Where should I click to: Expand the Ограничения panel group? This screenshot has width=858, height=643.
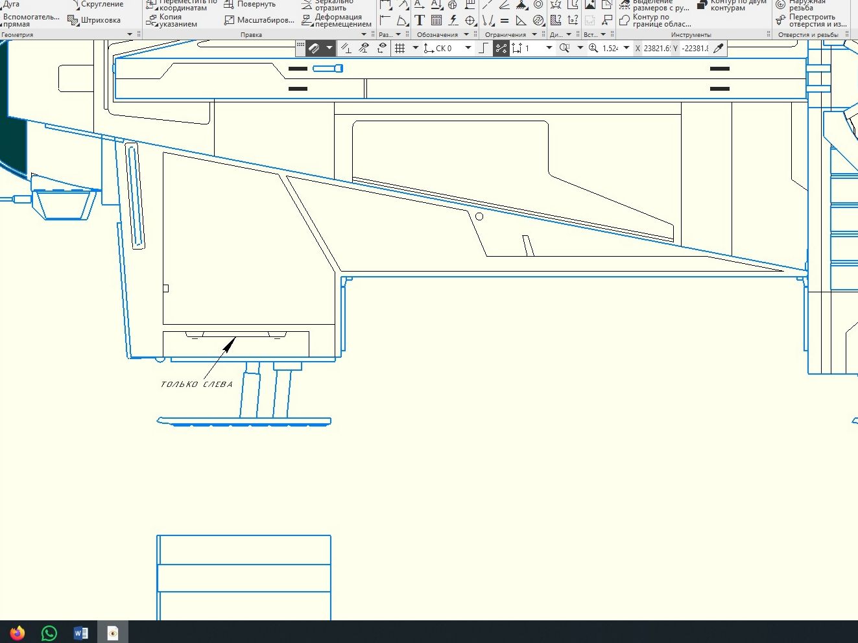click(x=534, y=34)
